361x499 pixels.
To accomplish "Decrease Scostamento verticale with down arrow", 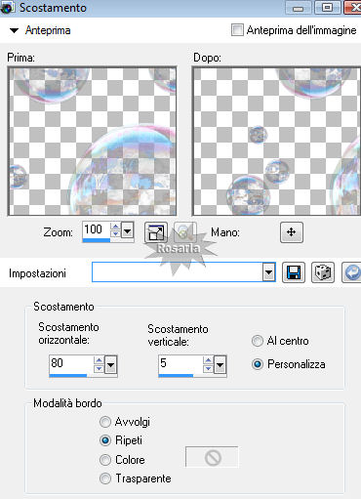I will (208, 368).
